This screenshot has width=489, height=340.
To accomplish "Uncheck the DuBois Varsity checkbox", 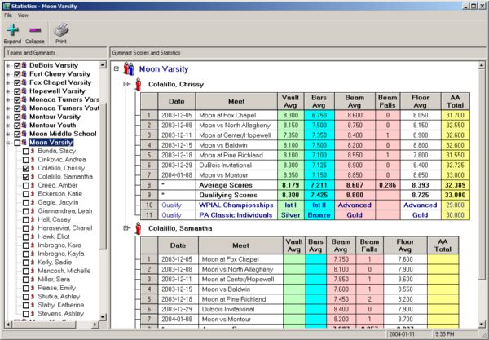I will tap(17, 65).
